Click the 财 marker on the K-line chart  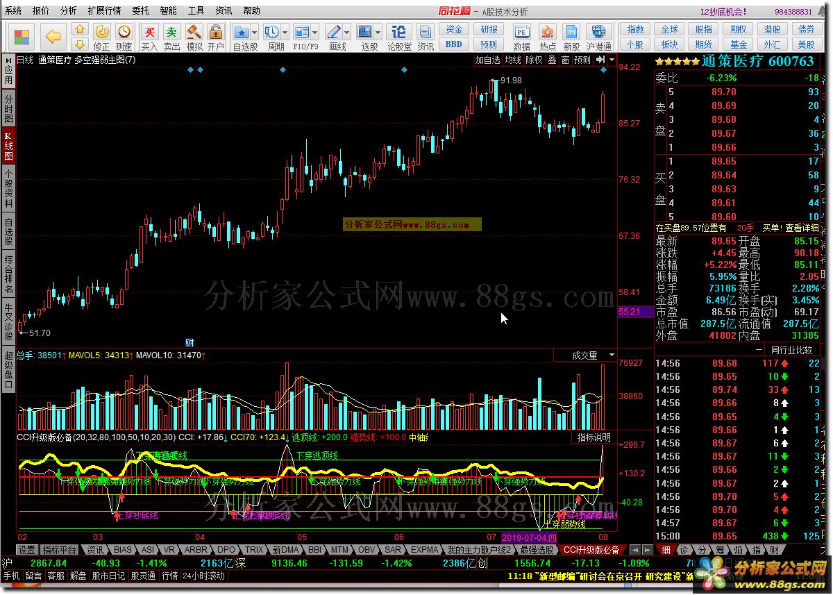point(189,343)
